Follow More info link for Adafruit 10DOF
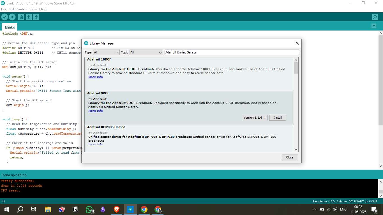 96,77
